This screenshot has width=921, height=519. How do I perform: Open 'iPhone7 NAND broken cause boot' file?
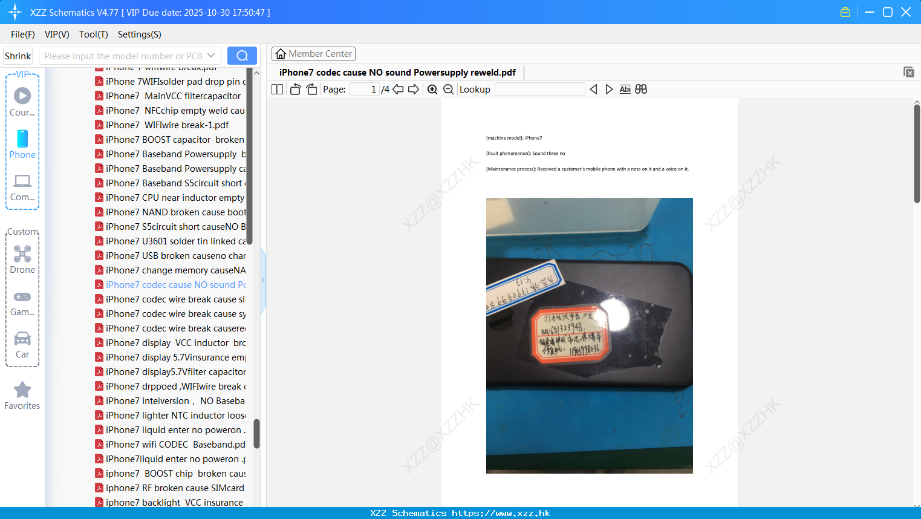171,212
